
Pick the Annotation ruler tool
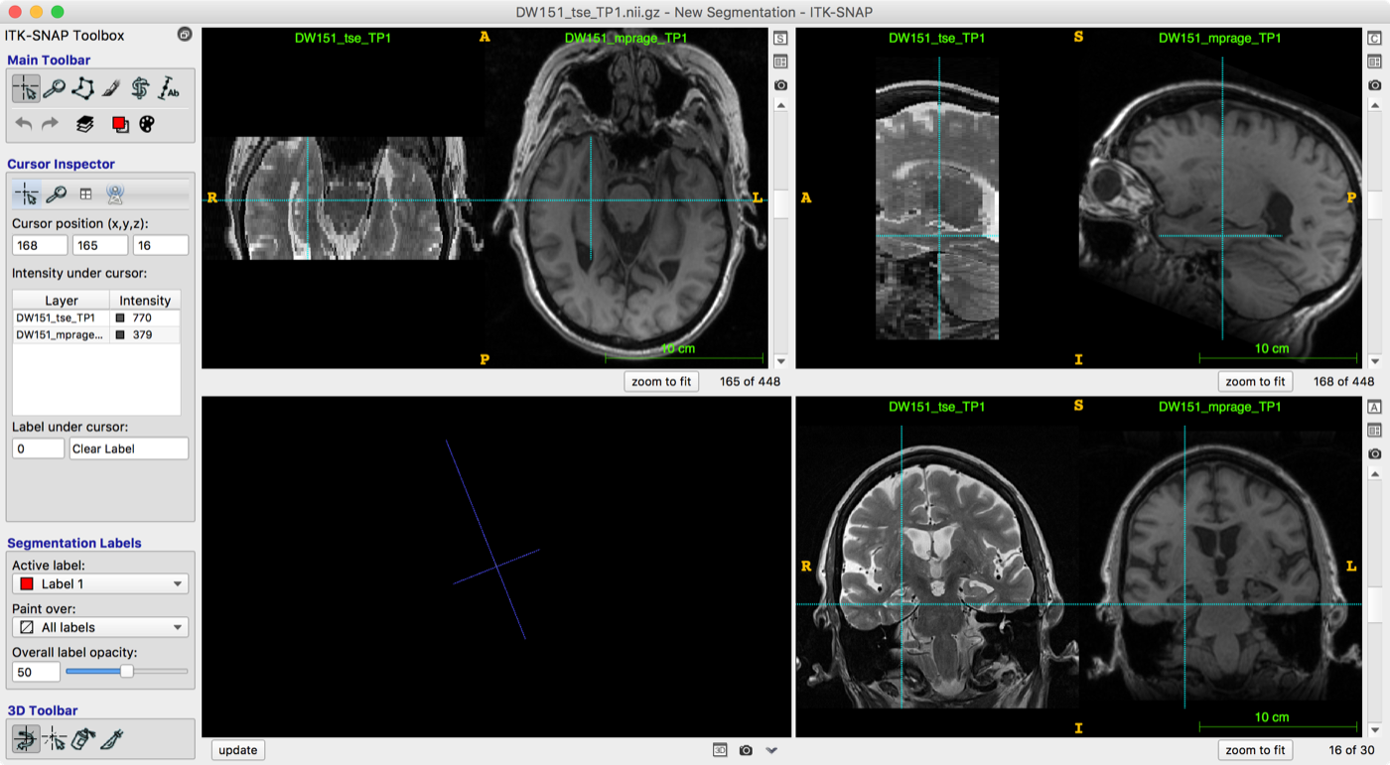pyautogui.click(x=169, y=89)
